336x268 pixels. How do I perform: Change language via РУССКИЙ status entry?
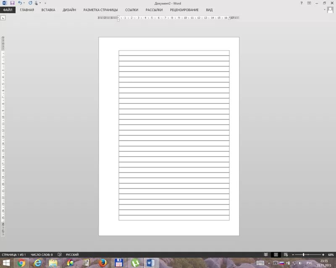coord(72,255)
